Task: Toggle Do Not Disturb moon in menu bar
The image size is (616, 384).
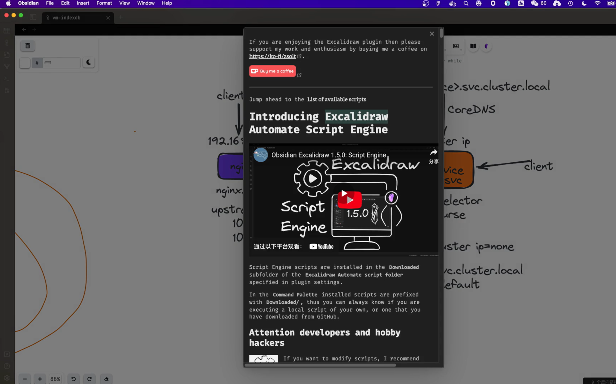Action: [x=584, y=3]
